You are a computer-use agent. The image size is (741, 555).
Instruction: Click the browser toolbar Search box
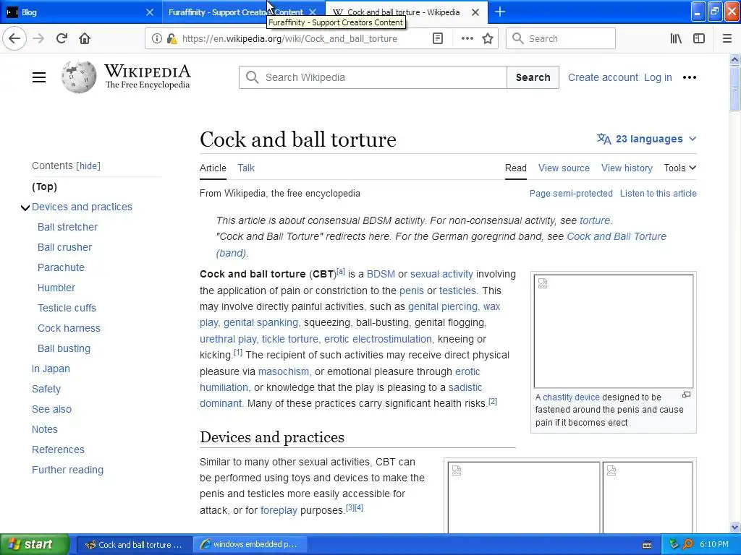point(561,38)
